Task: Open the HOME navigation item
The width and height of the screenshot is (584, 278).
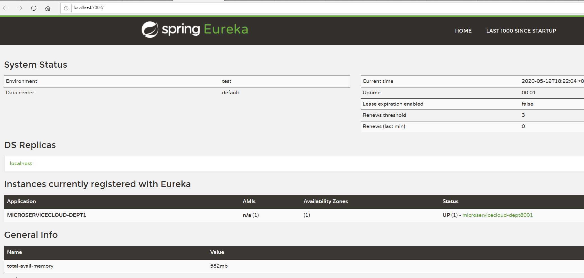Action: point(463,31)
